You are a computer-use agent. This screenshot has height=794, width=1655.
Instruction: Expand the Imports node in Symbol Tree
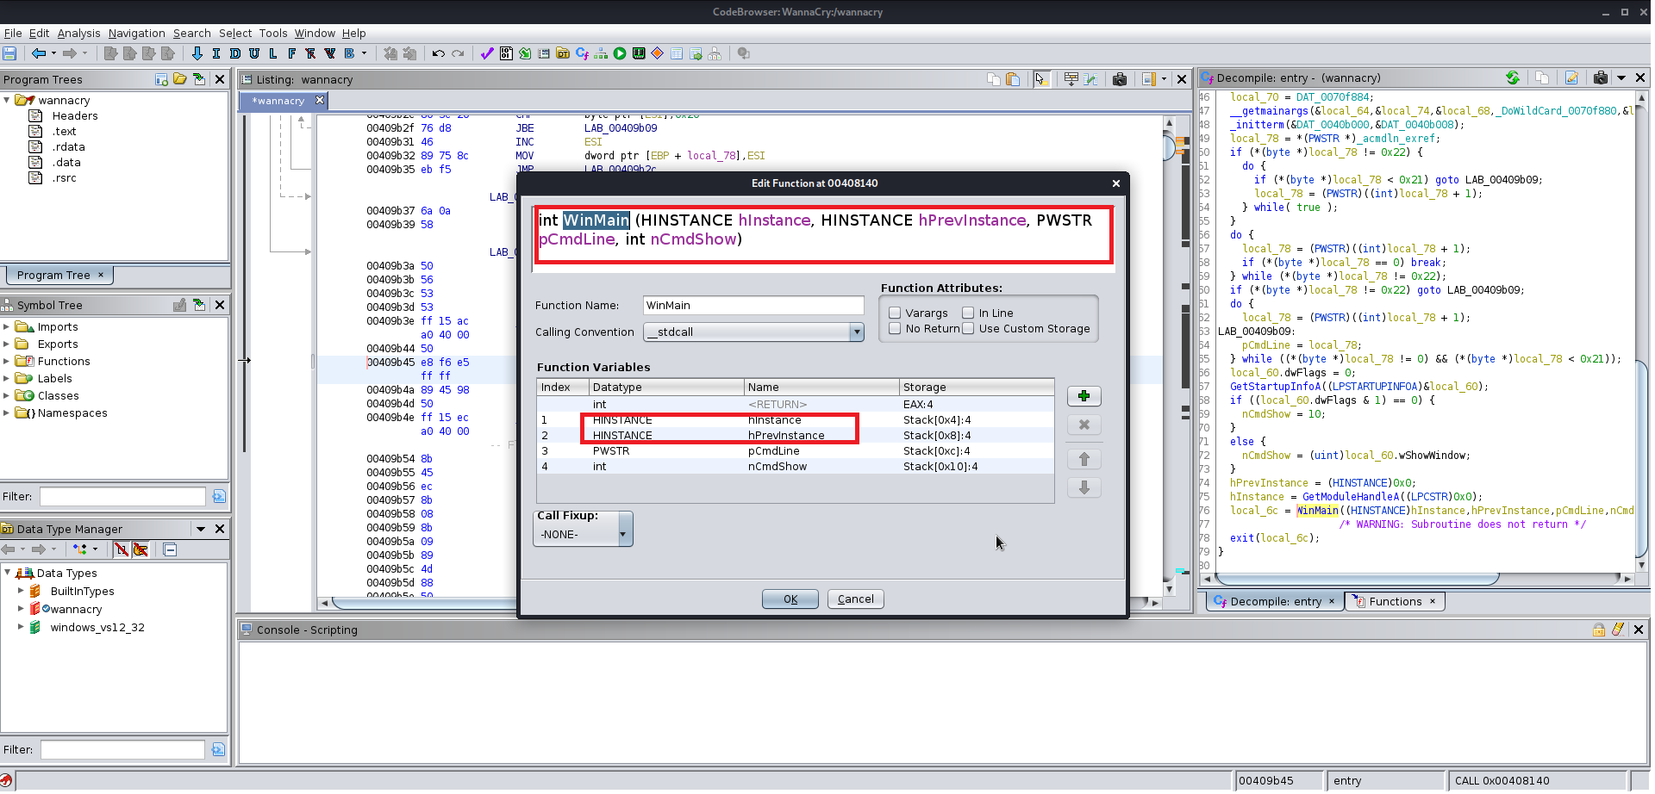point(7,327)
